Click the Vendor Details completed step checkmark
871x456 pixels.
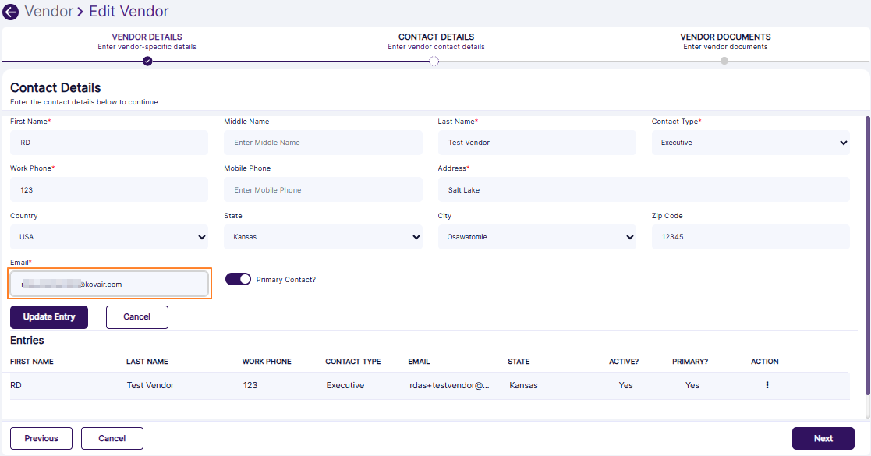(x=147, y=62)
